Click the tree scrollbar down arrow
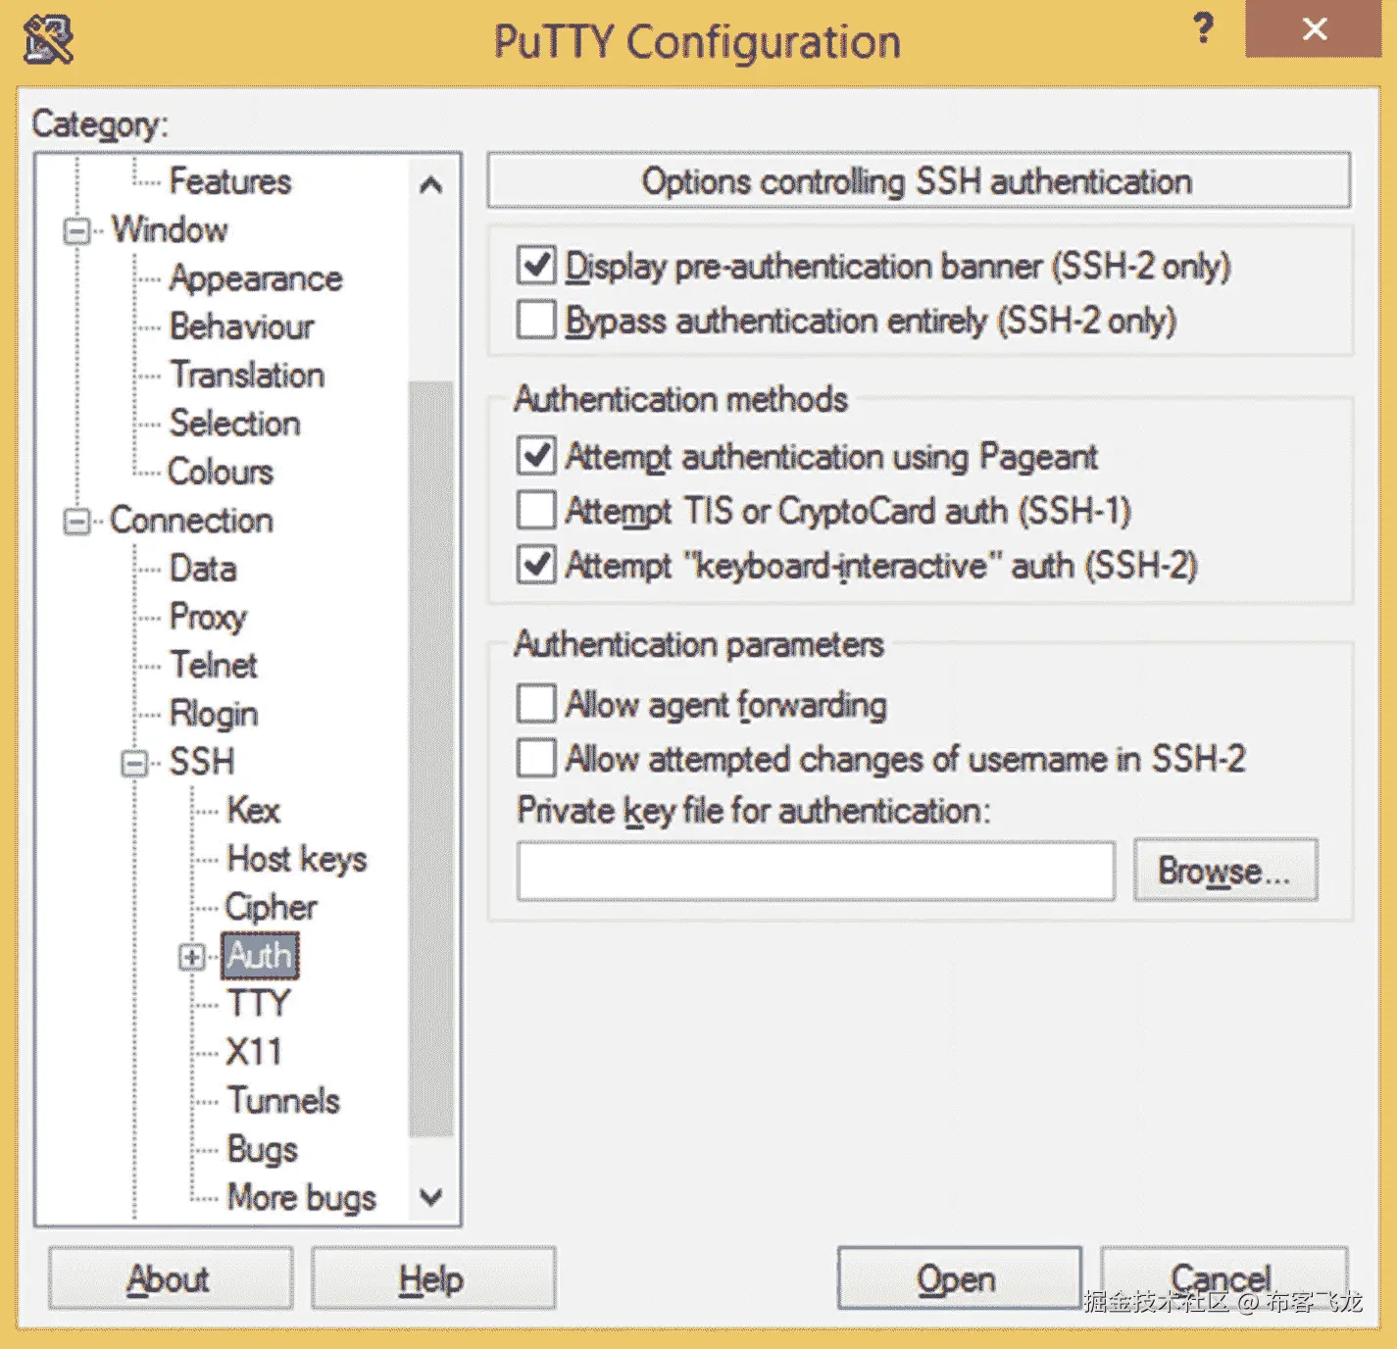Viewport: 1397px width, 1349px height. coord(428,1198)
